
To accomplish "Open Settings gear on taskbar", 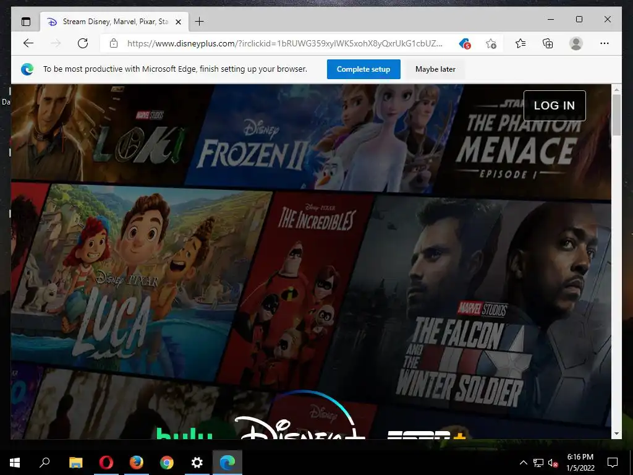I will click(197, 462).
